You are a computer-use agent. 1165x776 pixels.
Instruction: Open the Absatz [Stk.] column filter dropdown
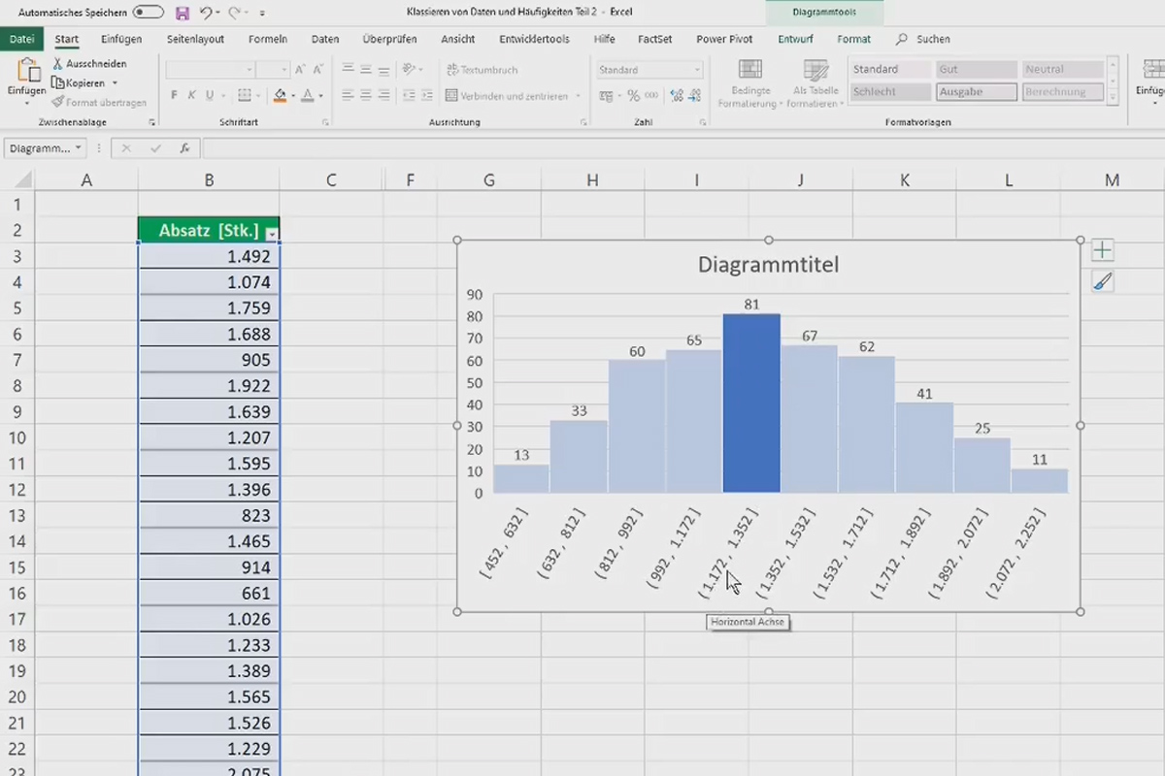click(x=271, y=231)
